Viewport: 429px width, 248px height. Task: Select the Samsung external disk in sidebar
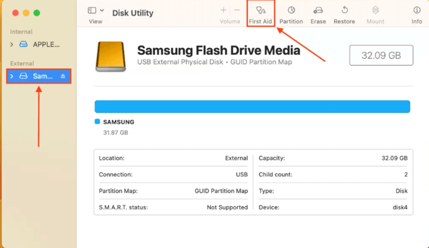[x=39, y=76]
